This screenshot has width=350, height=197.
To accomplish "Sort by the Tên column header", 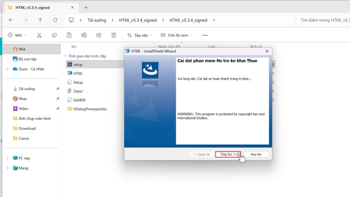I will 73,47.
